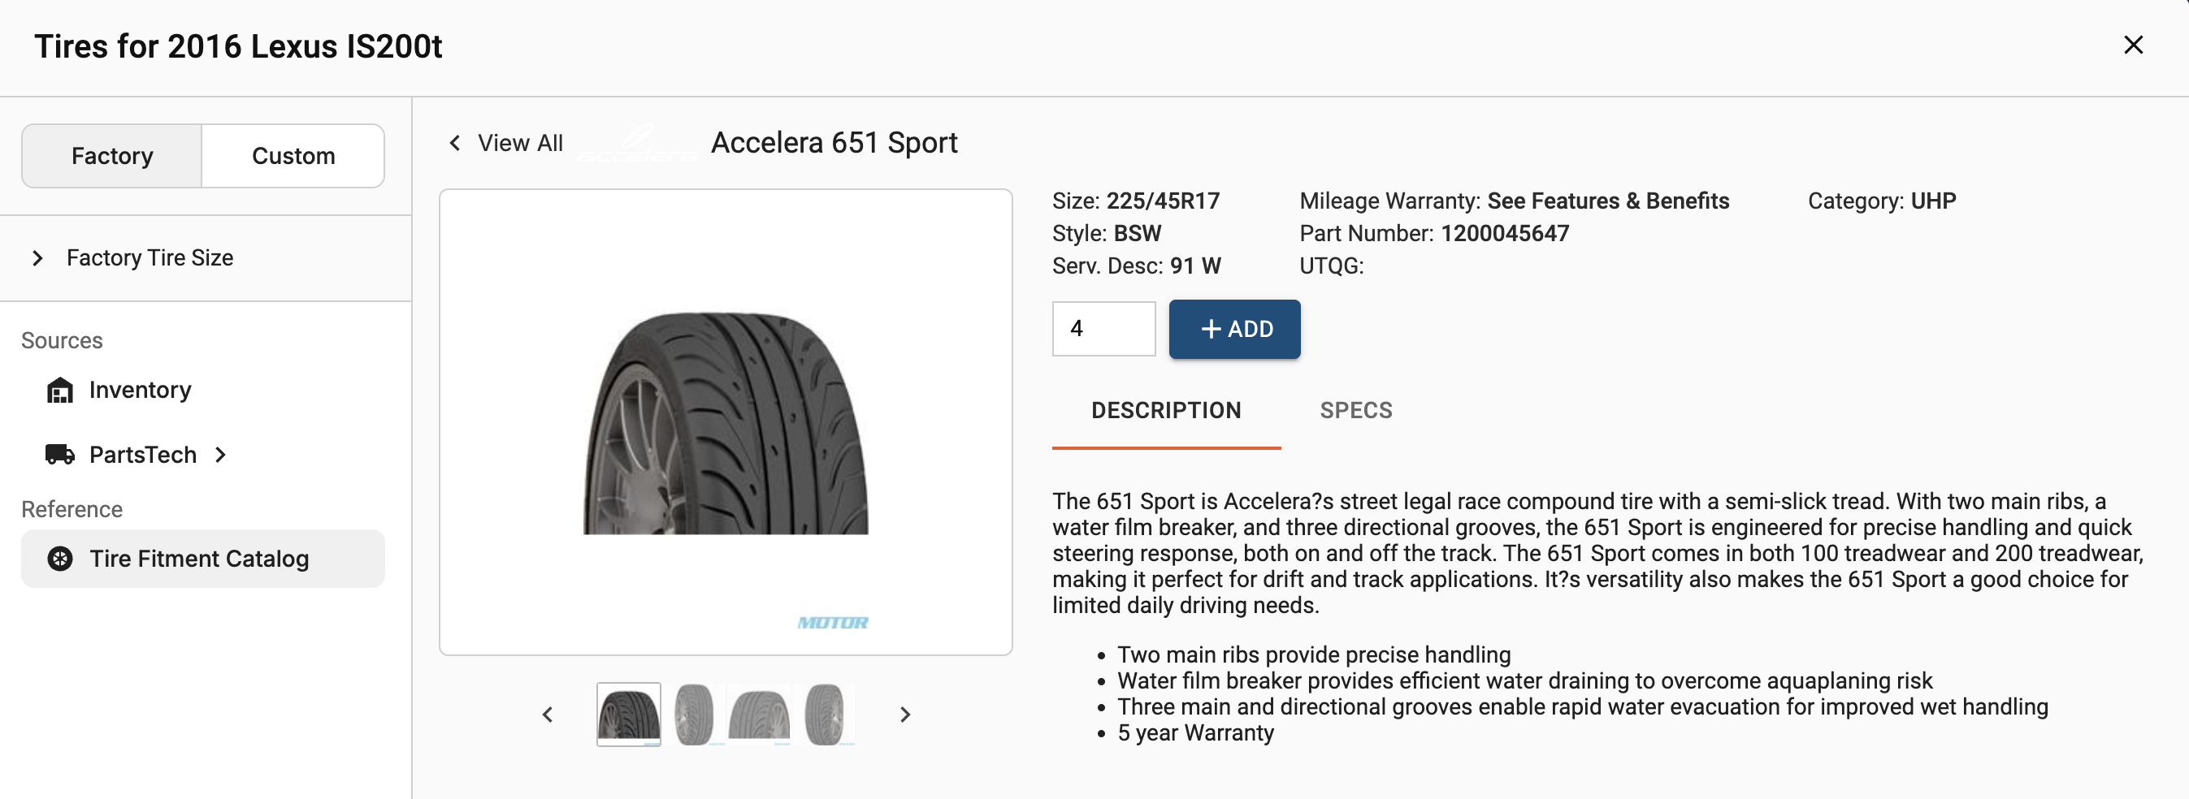Select the second gray tire thumbnail

[693, 715]
